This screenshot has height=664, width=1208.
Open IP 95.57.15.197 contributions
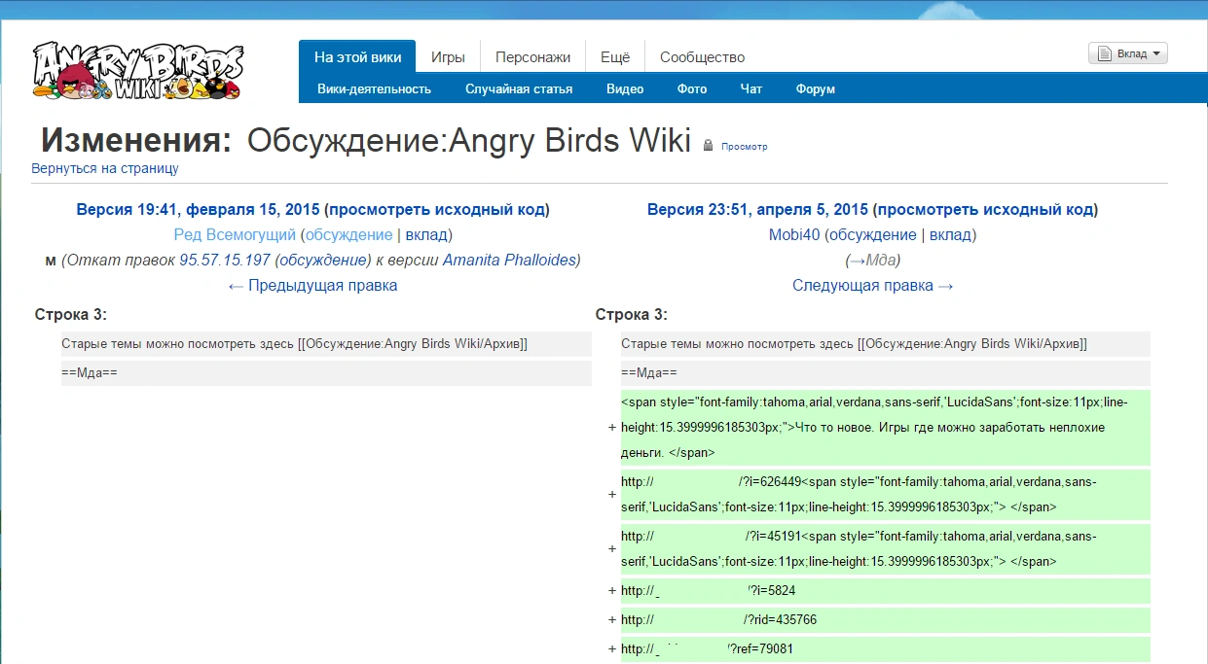[x=225, y=260]
